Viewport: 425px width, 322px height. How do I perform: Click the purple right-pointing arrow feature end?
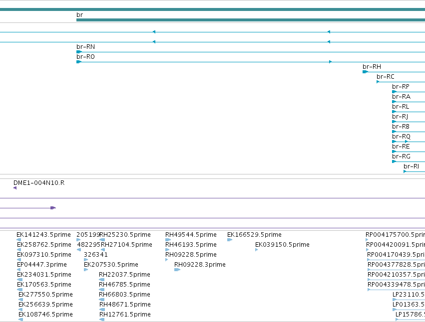pos(53,208)
